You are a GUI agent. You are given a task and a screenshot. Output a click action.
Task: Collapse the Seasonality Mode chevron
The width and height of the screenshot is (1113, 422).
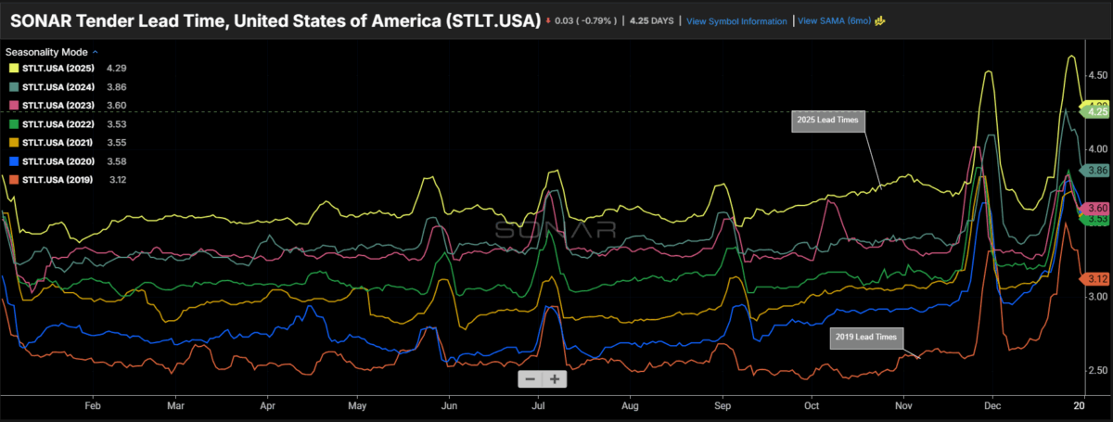96,53
